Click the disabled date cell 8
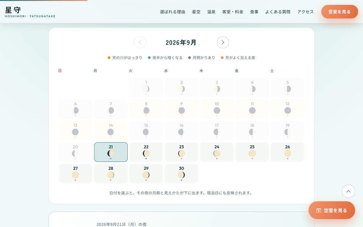This screenshot has width=363, height=227. pyautogui.click(x=146, y=109)
